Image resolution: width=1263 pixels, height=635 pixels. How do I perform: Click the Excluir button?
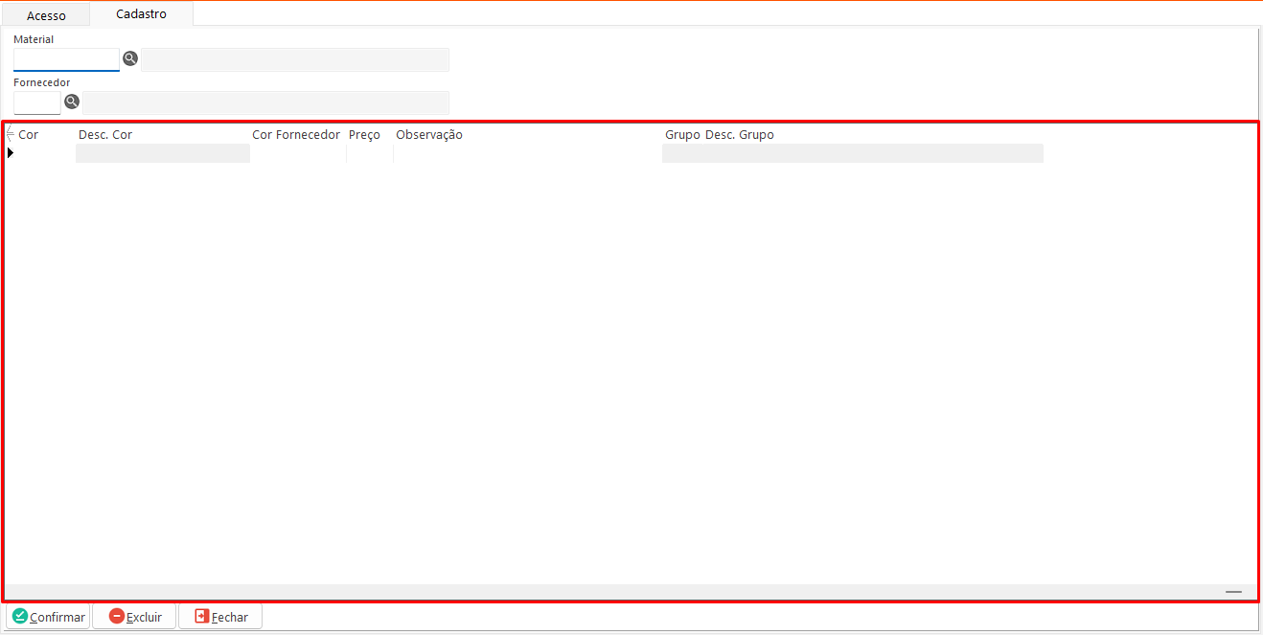tap(135, 617)
